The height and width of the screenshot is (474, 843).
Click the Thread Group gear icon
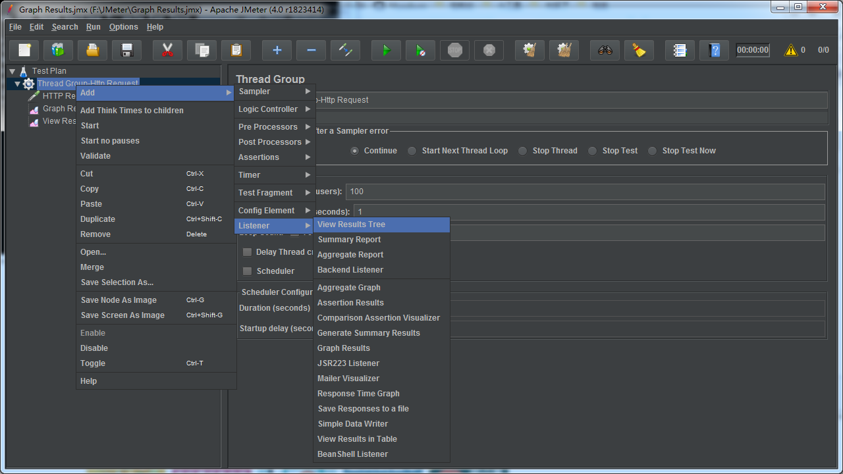tap(28, 84)
